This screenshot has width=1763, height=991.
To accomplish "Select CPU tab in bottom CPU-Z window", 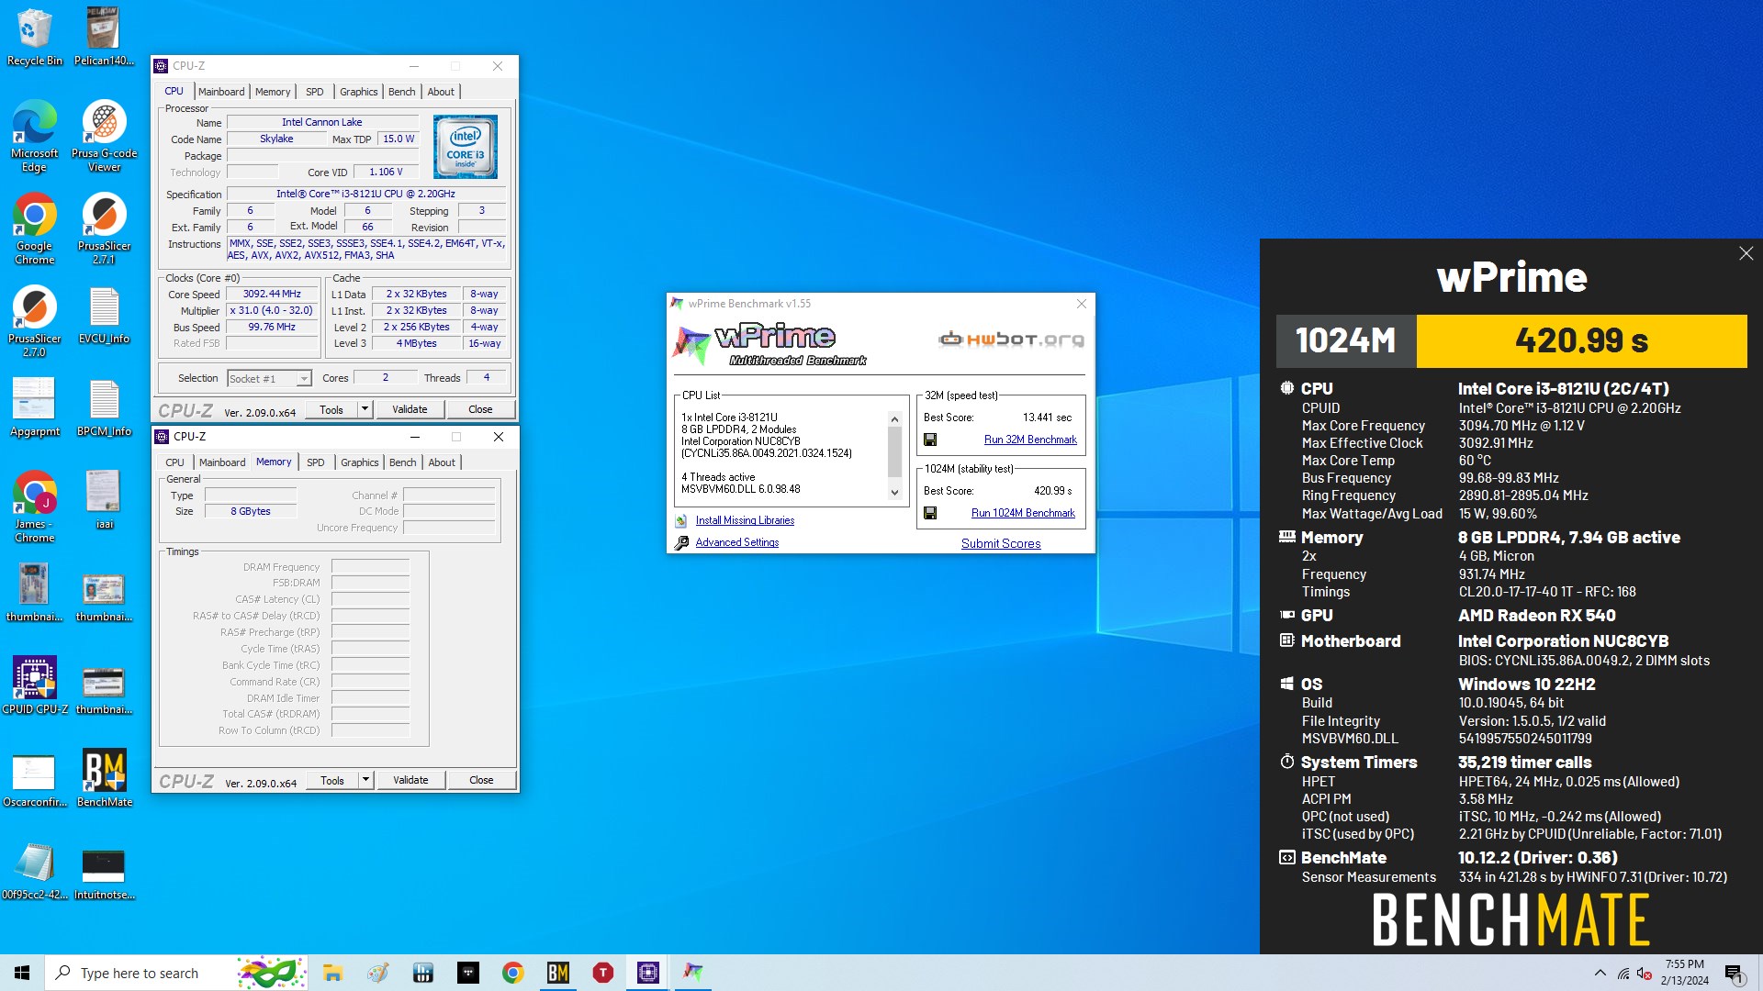I will coord(174,462).
